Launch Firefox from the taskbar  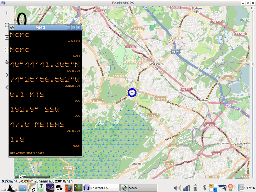click(x=69, y=188)
